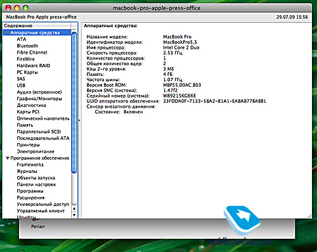317x252 pixels.
Task: Click the Включен motion sensor state
Action: tap(133, 112)
